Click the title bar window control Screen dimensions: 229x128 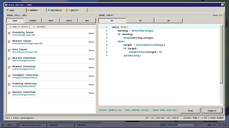[222, 5]
